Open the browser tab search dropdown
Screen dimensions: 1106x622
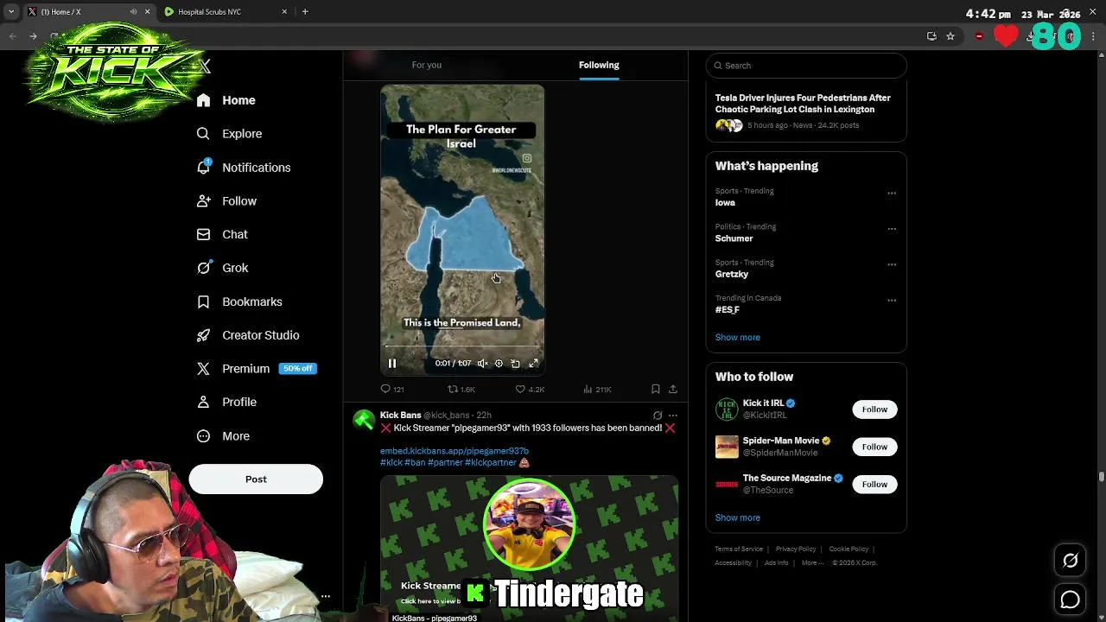click(x=11, y=12)
